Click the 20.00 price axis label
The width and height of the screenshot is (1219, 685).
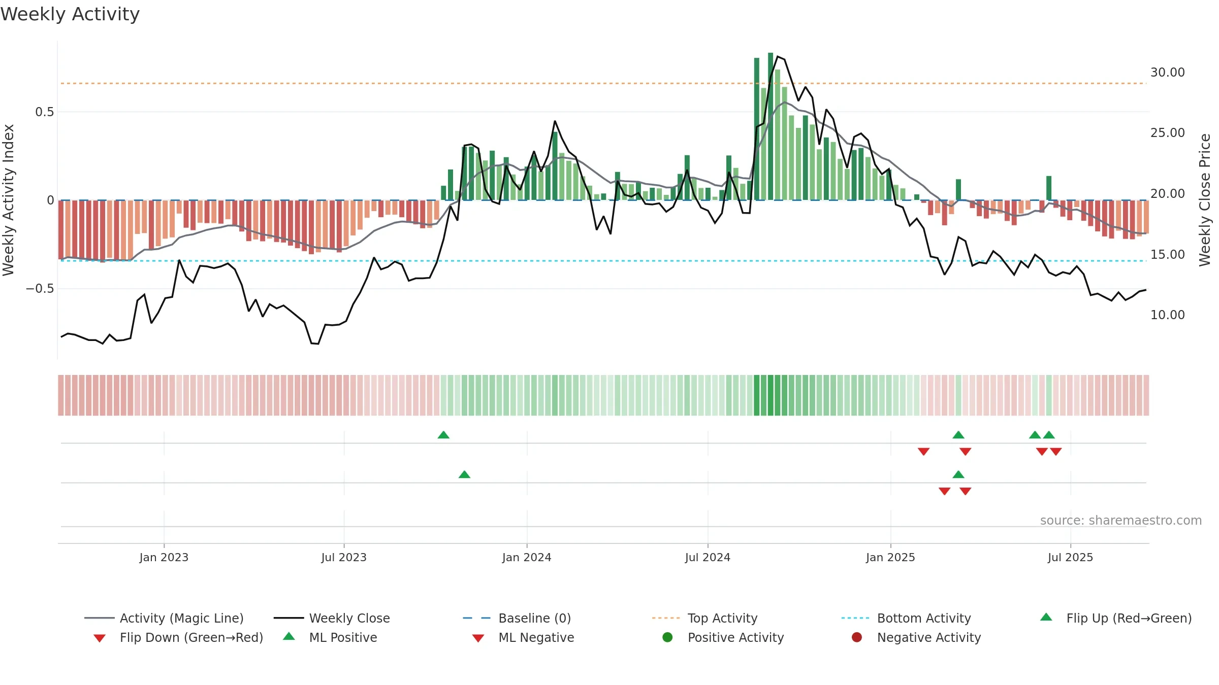coord(1168,194)
